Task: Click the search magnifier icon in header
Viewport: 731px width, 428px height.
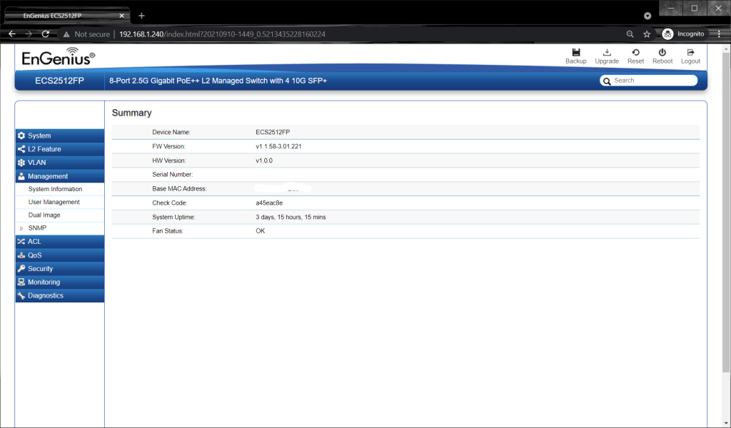Action: coord(607,81)
